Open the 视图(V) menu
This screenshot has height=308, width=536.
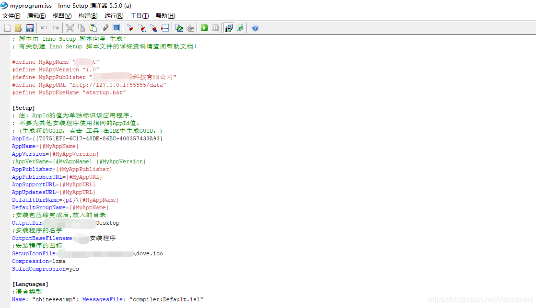[62, 16]
